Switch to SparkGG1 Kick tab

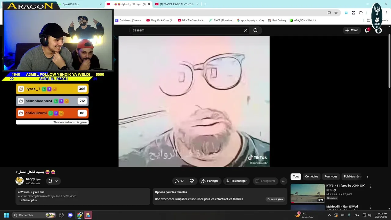[71, 4]
